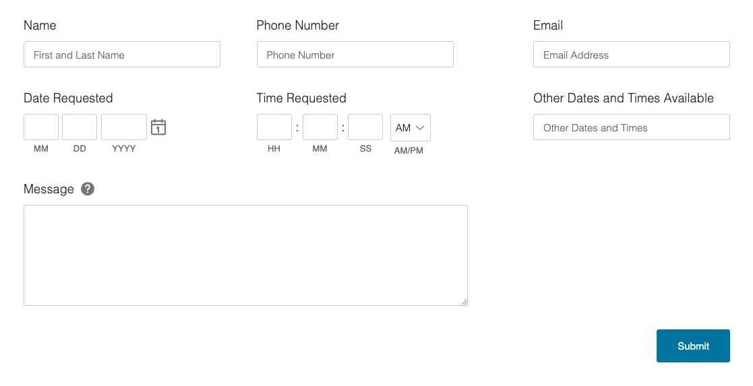The height and width of the screenshot is (386, 753).
Task: Click the Other Dates and Times Available label
Action: [623, 98]
